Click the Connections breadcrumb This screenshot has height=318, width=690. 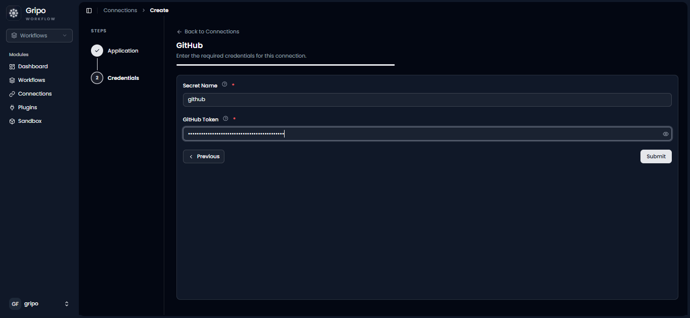120,10
